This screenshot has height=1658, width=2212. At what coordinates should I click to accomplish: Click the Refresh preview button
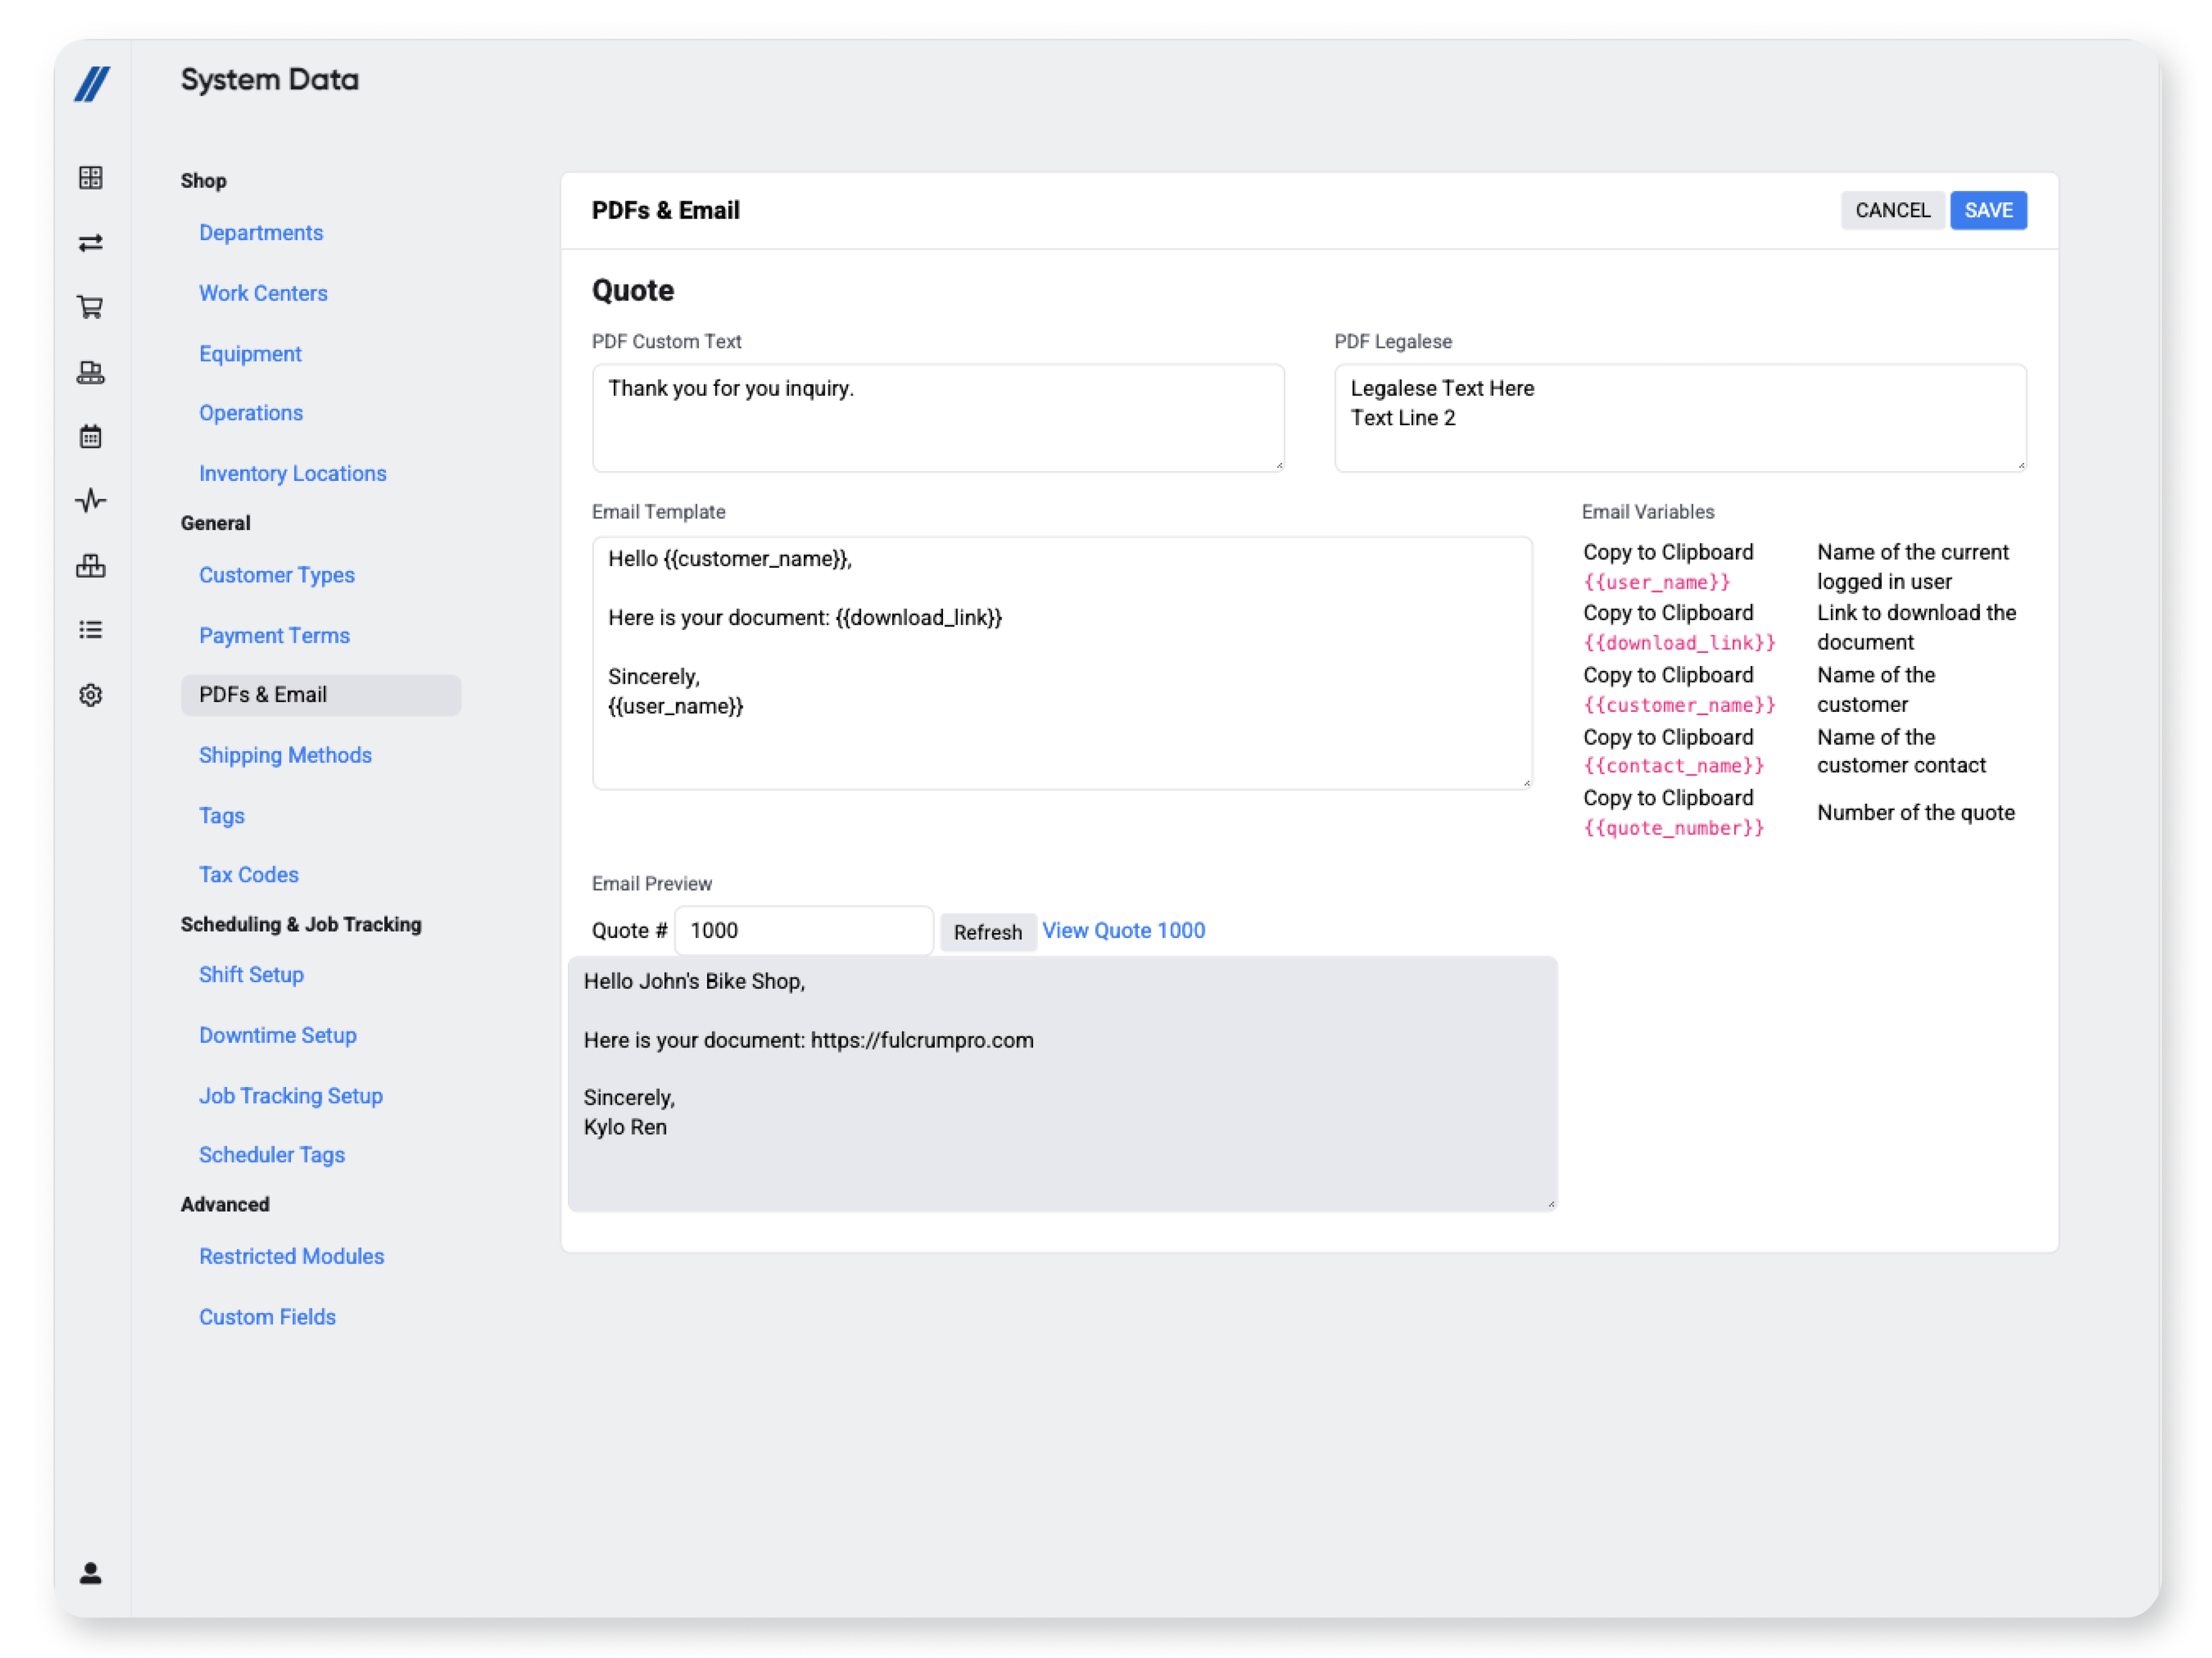point(987,932)
